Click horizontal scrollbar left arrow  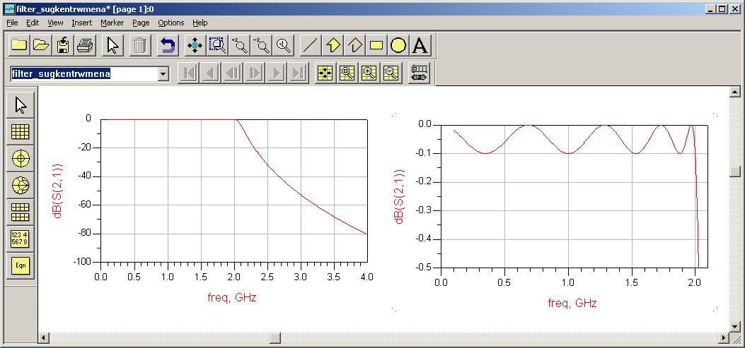click(x=44, y=338)
